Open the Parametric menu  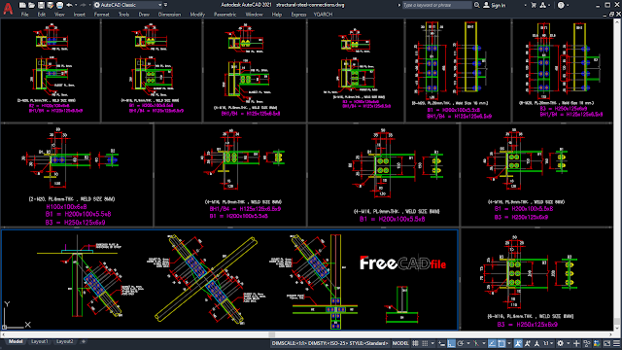click(x=225, y=15)
